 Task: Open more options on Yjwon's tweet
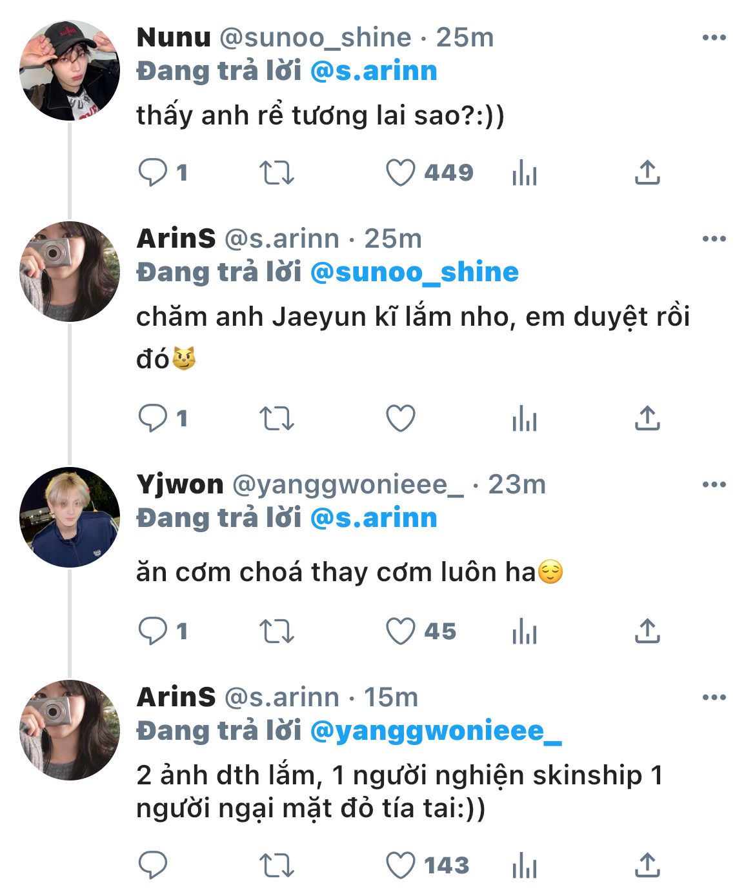click(x=714, y=485)
